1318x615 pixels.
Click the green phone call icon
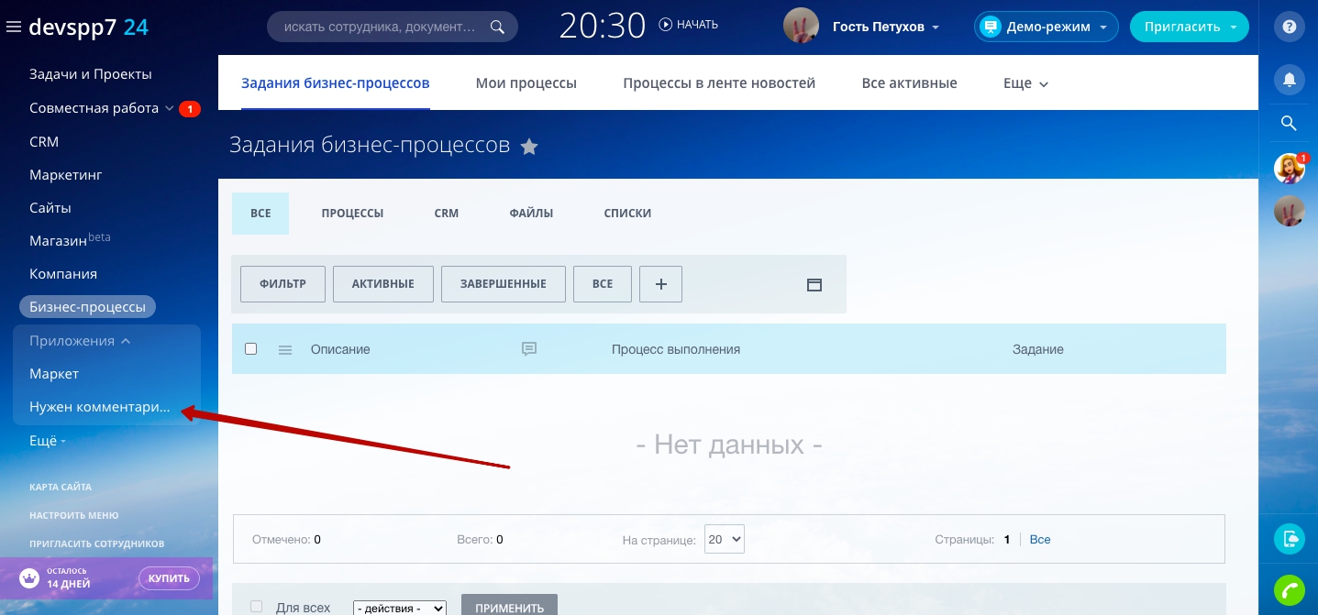click(1290, 590)
